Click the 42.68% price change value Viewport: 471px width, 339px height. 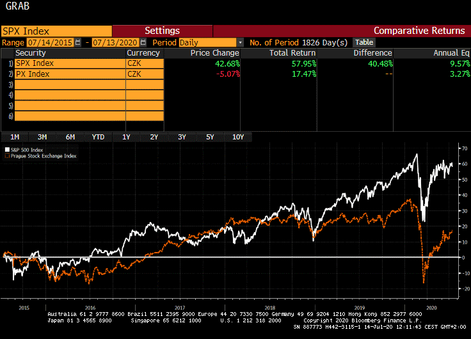point(227,64)
